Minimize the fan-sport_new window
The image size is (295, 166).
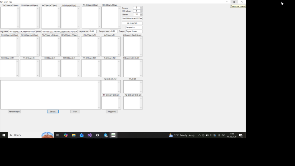(227, 2)
